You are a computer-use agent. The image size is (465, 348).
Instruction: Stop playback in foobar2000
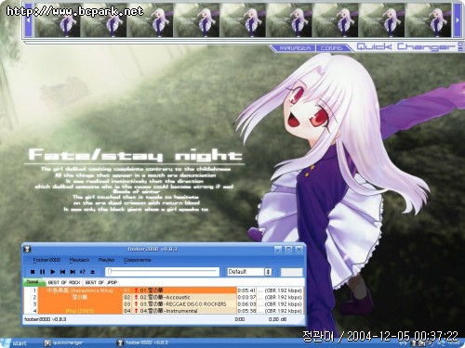click(33, 272)
